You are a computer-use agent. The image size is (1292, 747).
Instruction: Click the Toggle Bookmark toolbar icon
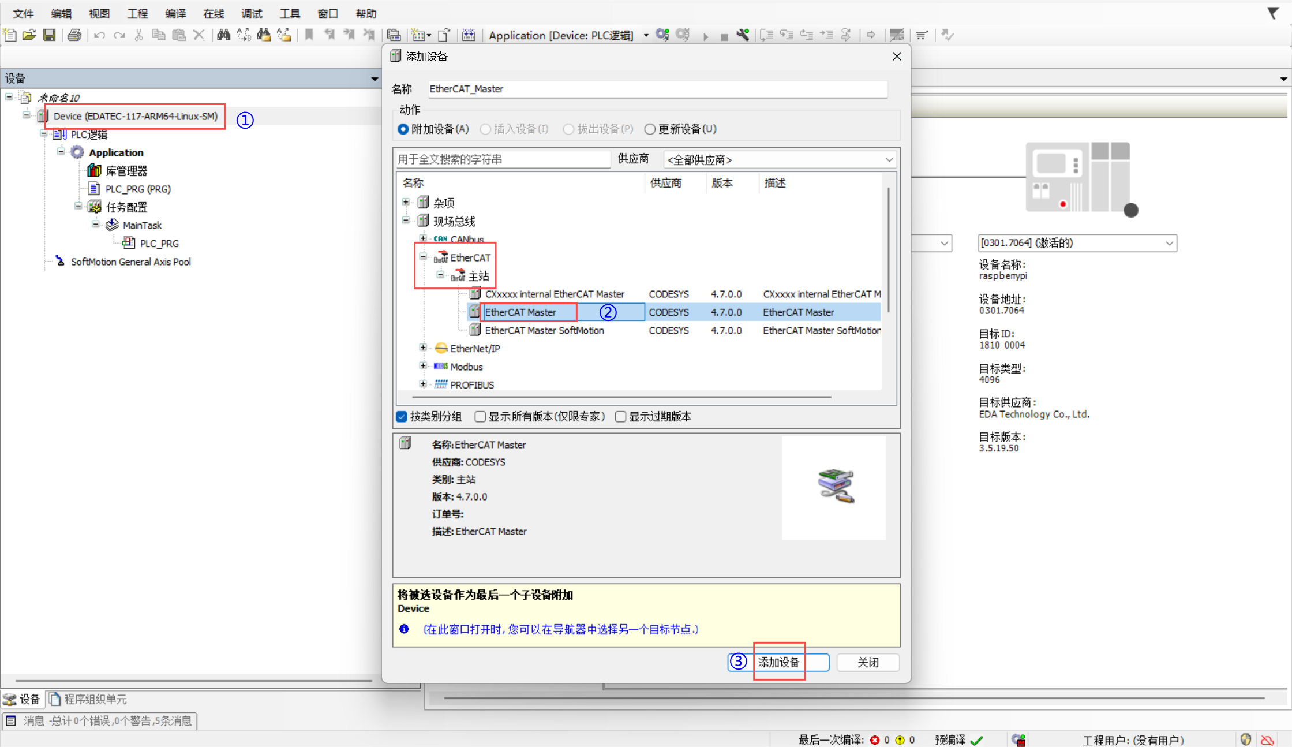tap(309, 35)
